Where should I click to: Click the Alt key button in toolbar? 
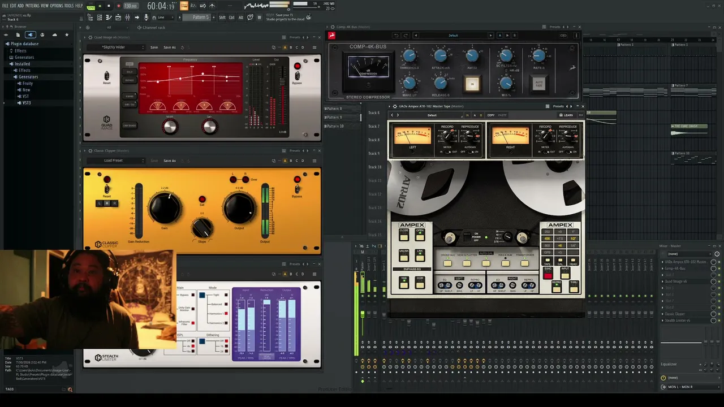click(241, 18)
